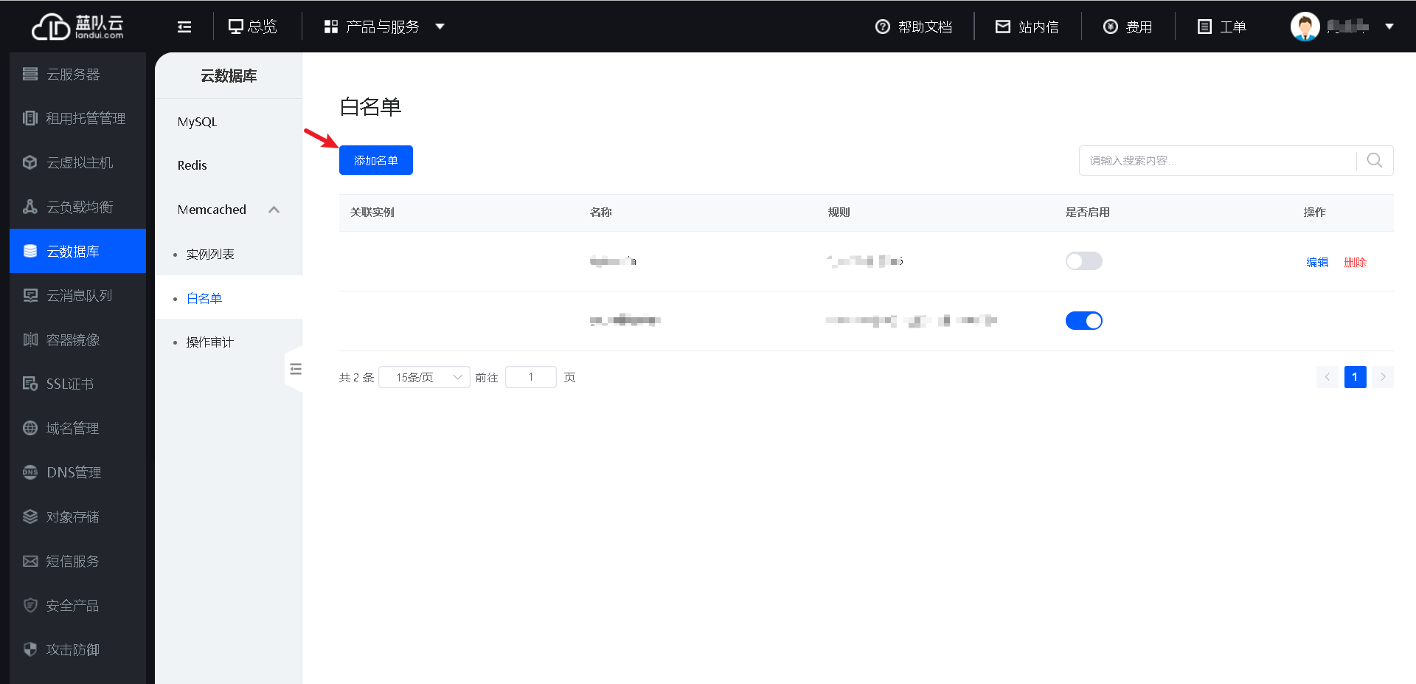
Task: Open the 15条/页 page size dropdown
Action: pyautogui.click(x=424, y=377)
